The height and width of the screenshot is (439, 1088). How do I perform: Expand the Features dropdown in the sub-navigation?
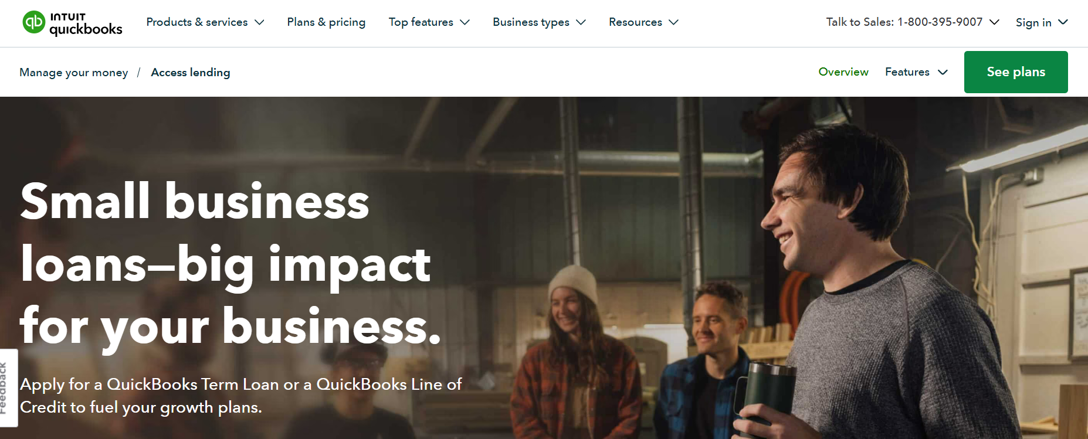916,72
